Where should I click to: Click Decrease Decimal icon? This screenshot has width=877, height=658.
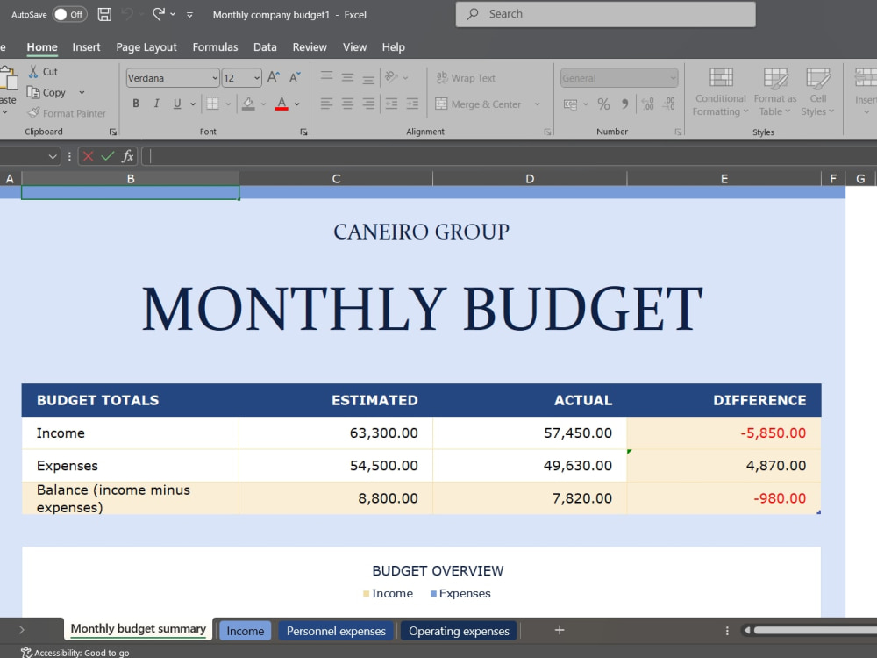(668, 104)
